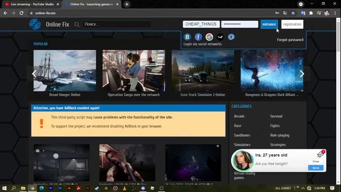Viewport: 341px width, 192px height.
Task: Open File Explorer from the taskbar
Action: (x=23, y=188)
